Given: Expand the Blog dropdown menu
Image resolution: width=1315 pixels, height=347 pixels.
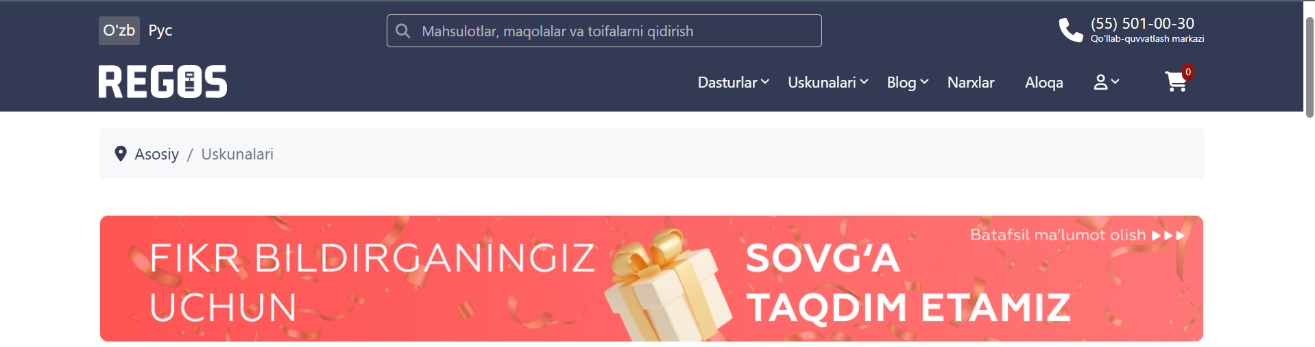Looking at the screenshot, I should (x=908, y=82).
